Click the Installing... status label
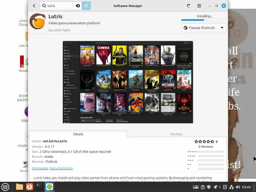The height and width of the screenshot is (192, 256). 205,16
